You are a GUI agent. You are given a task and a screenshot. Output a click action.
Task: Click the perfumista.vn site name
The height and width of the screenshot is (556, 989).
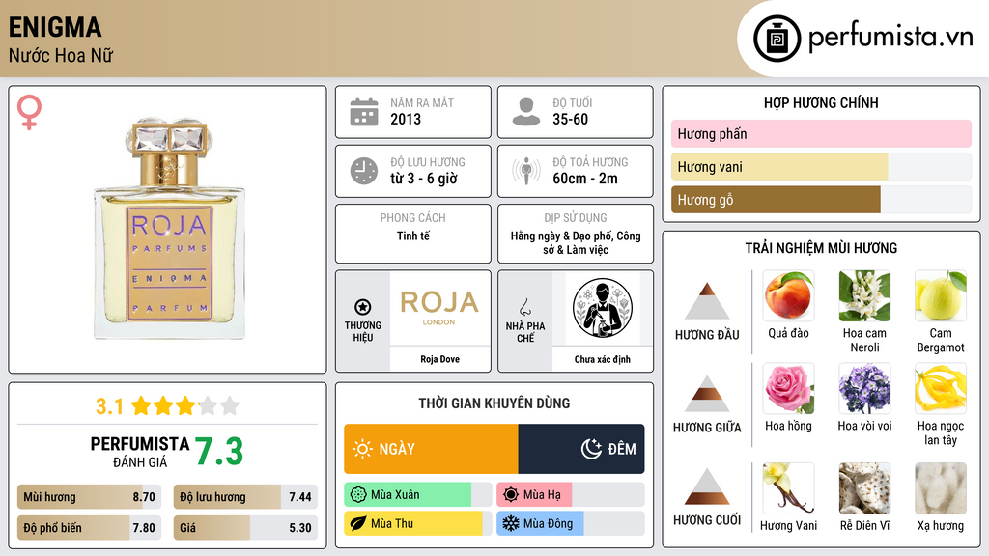tap(890, 38)
